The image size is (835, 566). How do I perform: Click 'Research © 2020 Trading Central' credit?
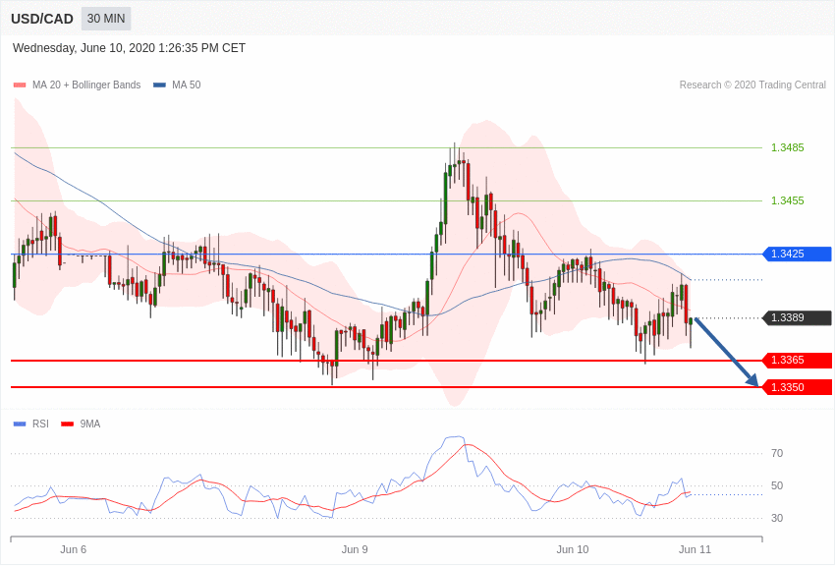point(752,85)
